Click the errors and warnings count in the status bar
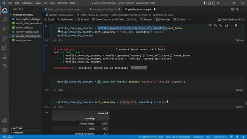 (8, 137)
